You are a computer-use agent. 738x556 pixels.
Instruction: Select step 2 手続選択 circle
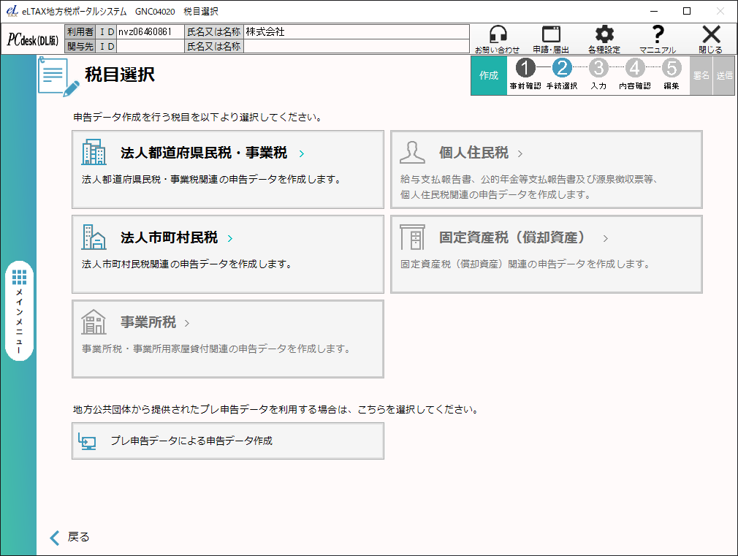[562, 68]
